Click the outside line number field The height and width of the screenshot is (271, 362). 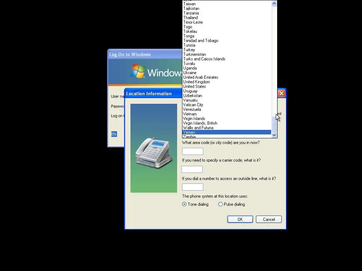click(193, 187)
